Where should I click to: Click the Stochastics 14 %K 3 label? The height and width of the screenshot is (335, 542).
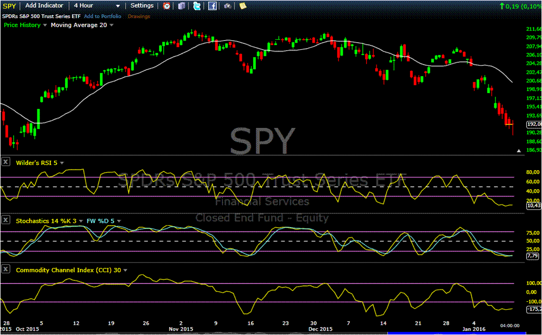46,220
